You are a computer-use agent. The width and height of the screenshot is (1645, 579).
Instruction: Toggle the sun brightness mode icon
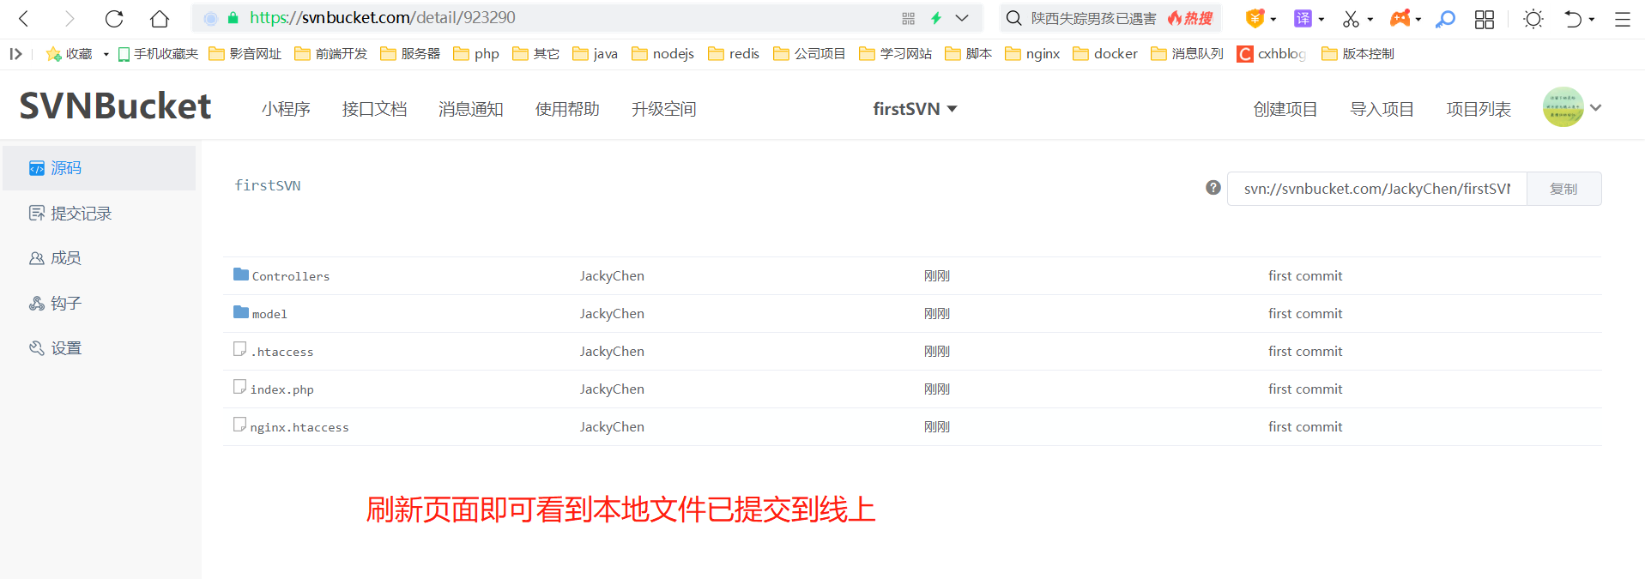coord(1533,18)
